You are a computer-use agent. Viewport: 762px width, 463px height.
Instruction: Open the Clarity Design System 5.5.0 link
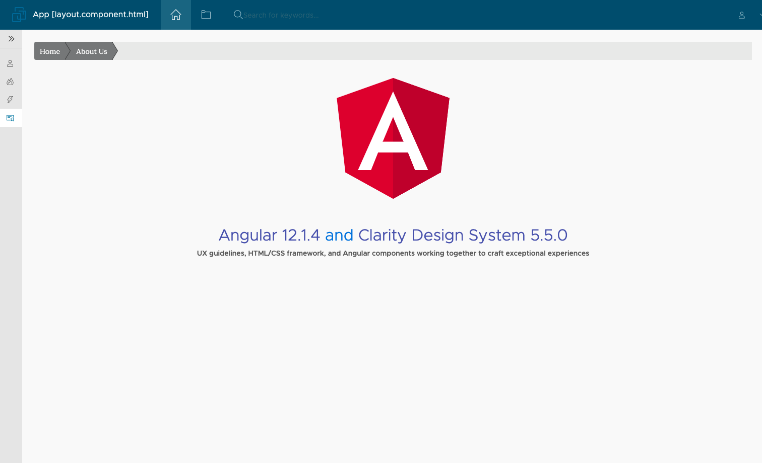pos(463,235)
